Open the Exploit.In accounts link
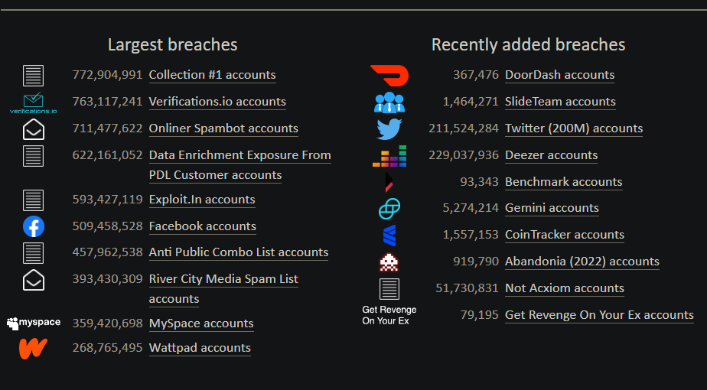Viewport: 707px width, 390px height. click(202, 200)
